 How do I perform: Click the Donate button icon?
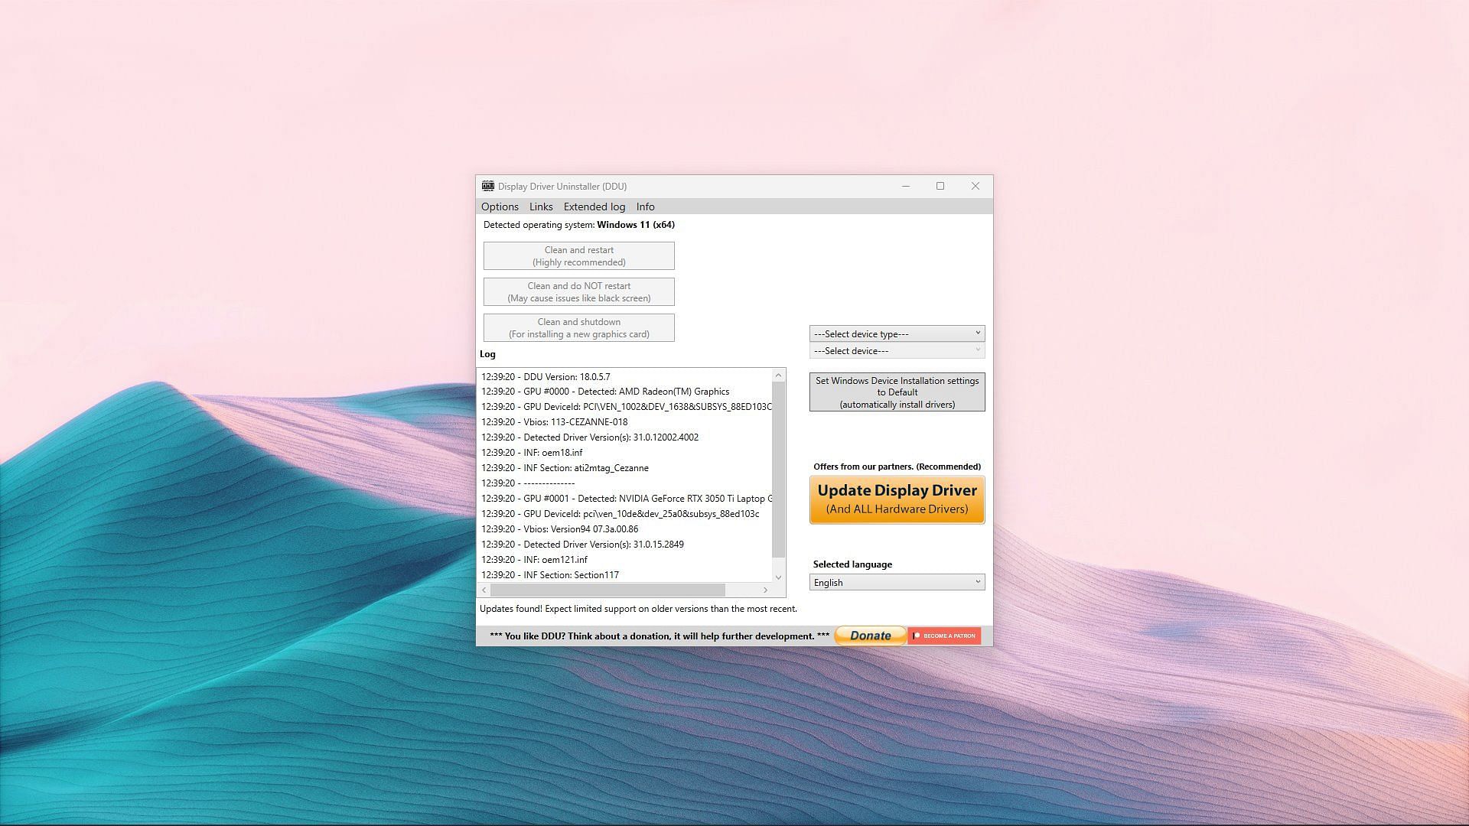point(870,634)
